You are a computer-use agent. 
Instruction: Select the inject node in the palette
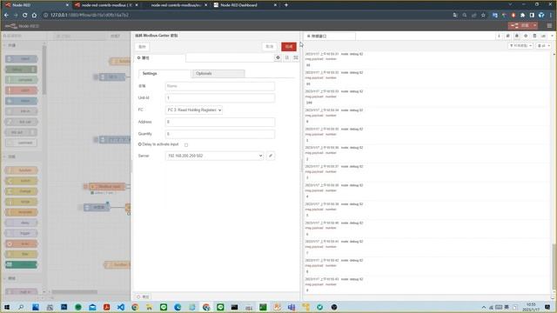(21, 59)
